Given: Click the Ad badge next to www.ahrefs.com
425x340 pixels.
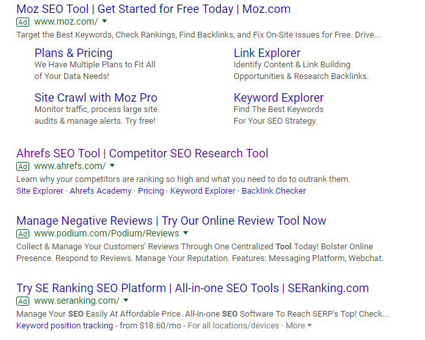Looking at the screenshot, I should tap(23, 166).
